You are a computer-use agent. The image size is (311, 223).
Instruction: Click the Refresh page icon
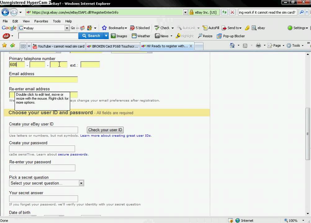click(224, 12)
